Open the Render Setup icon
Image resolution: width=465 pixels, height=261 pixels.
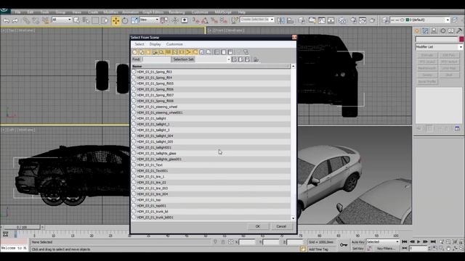tap(353, 20)
